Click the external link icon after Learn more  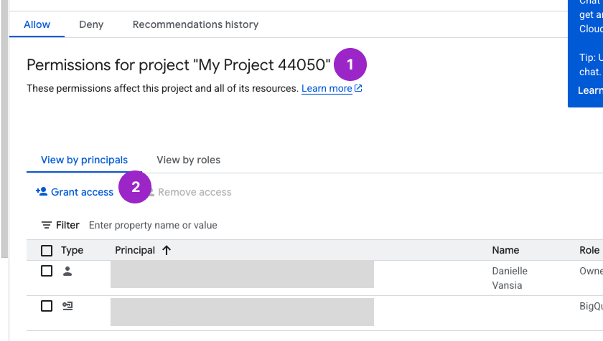(358, 89)
